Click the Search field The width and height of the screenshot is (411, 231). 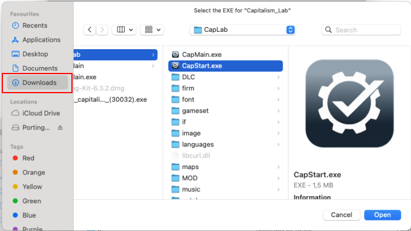pyautogui.click(x=361, y=30)
